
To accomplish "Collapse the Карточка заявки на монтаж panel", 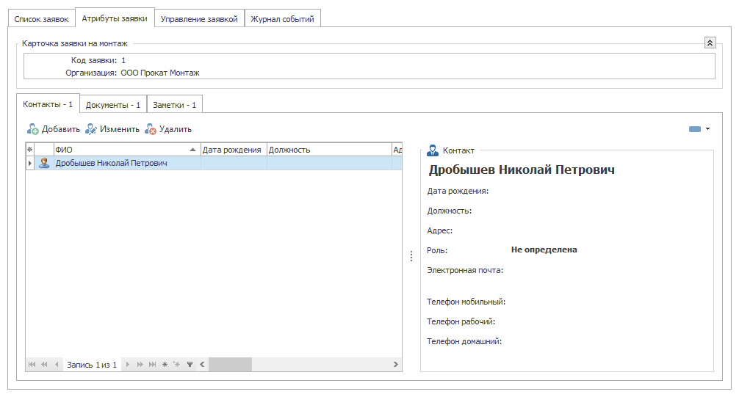I will [x=710, y=43].
